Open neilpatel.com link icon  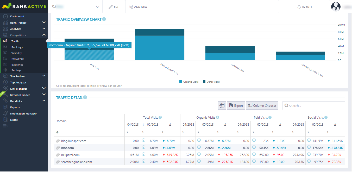pyautogui.click(x=58, y=155)
